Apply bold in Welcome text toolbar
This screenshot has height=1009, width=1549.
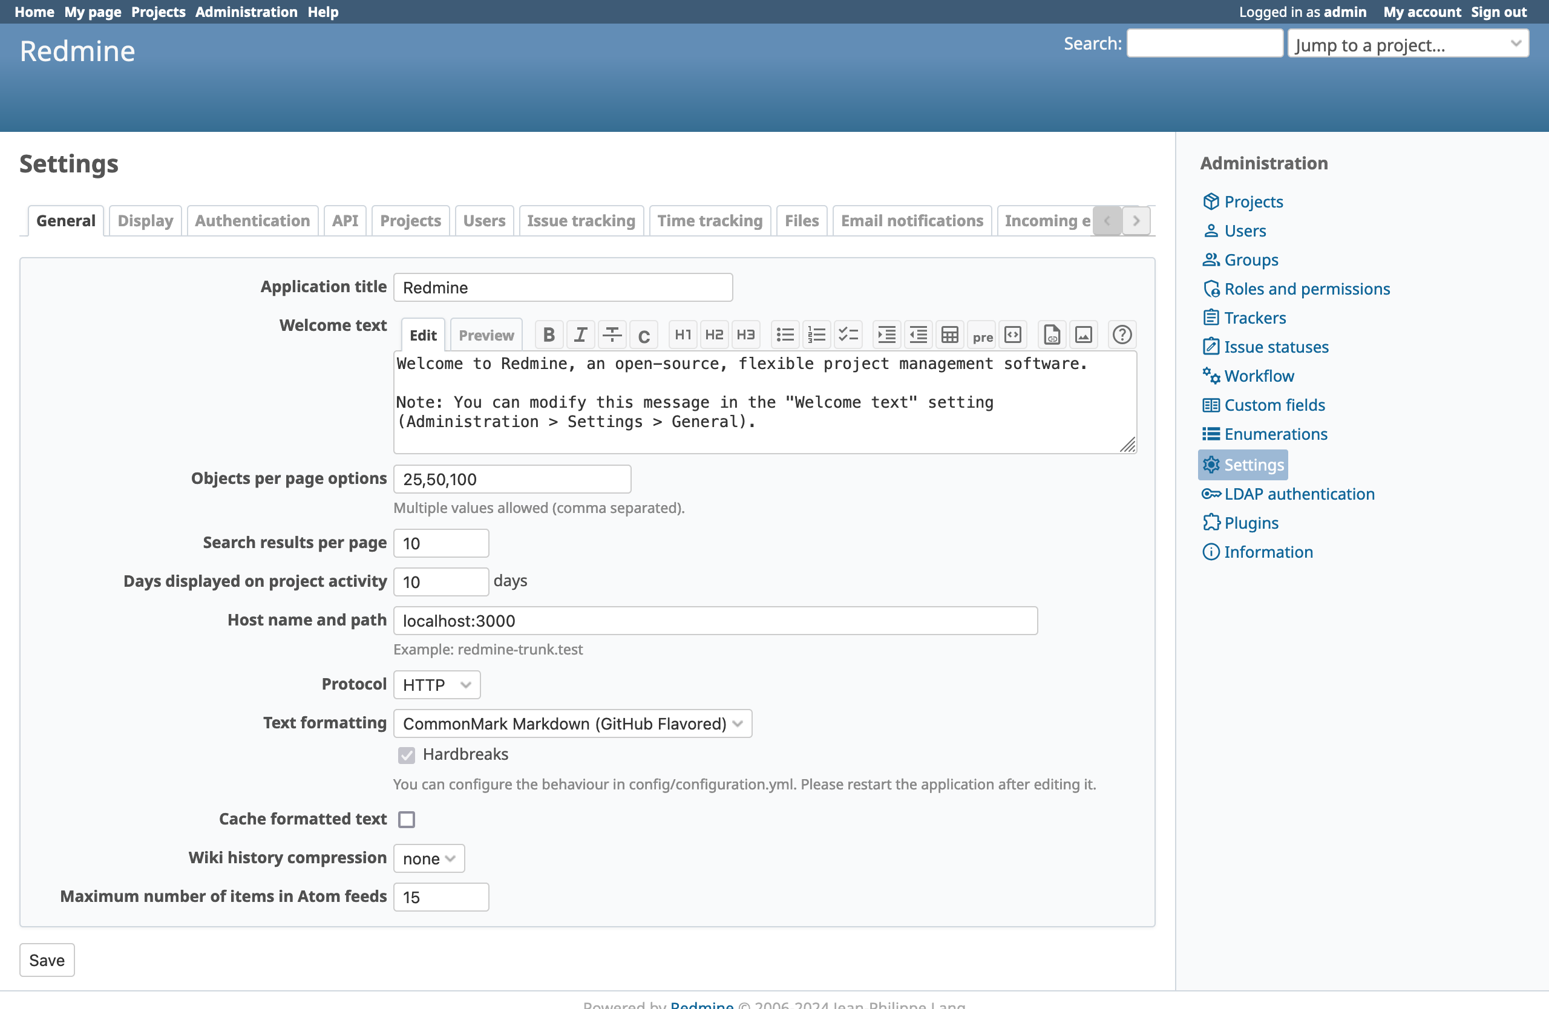click(x=549, y=335)
